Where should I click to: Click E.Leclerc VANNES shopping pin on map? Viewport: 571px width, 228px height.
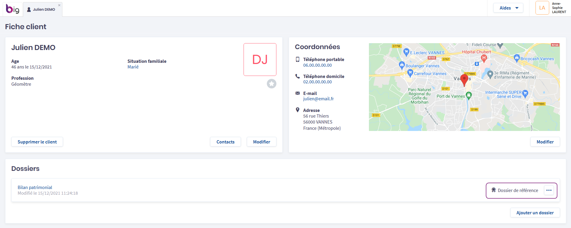[406, 52]
